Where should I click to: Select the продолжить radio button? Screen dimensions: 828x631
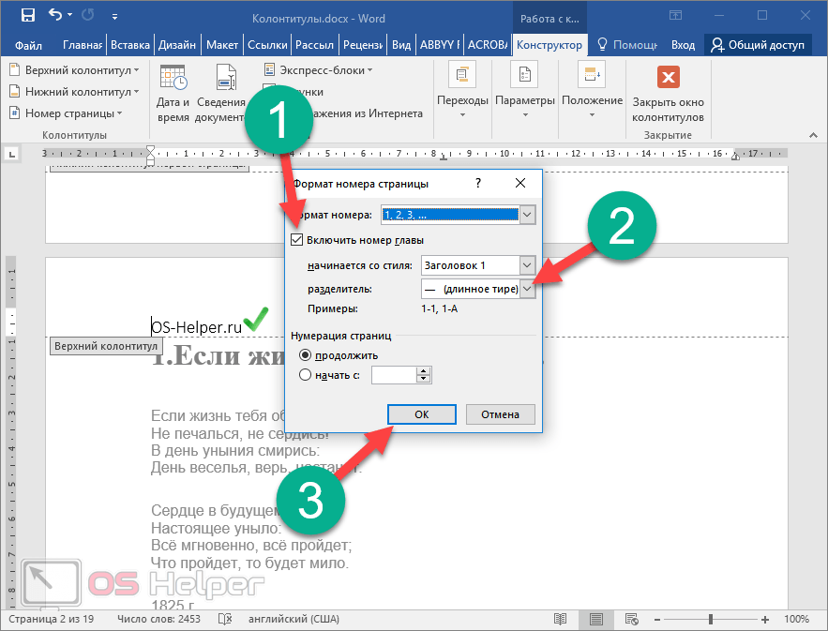pos(305,355)
